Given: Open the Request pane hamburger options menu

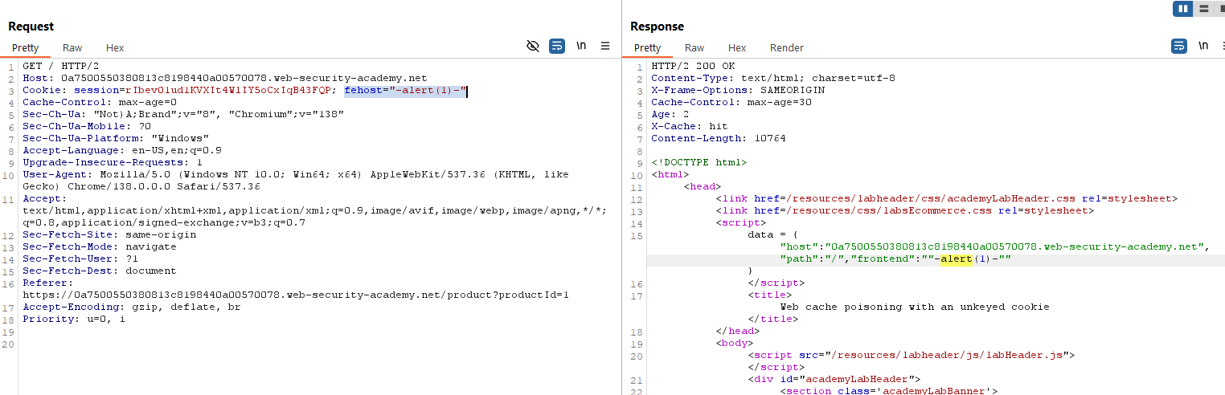Looking at the screenshot, I should coord(605,47).
